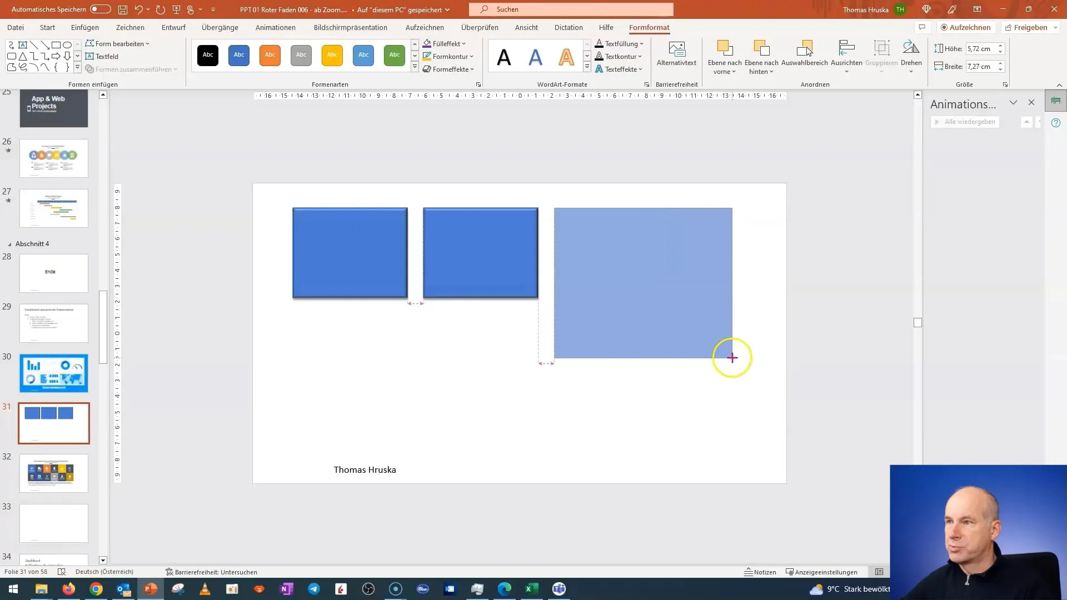This screenshot has width=1067, height=600.
Task: Click the Undo arrow icon
Action: click(x=139, y=9)
